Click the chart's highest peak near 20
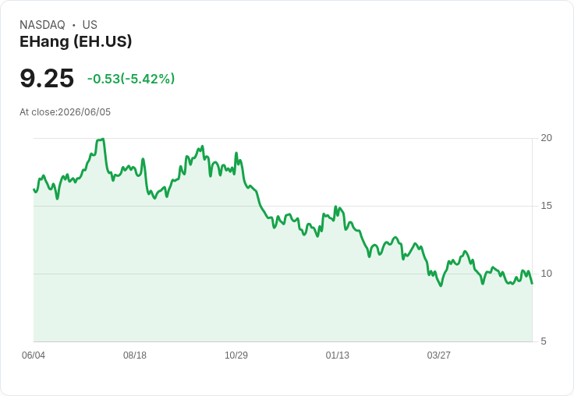This screenshot has width=574, height=396. point(102,139)
